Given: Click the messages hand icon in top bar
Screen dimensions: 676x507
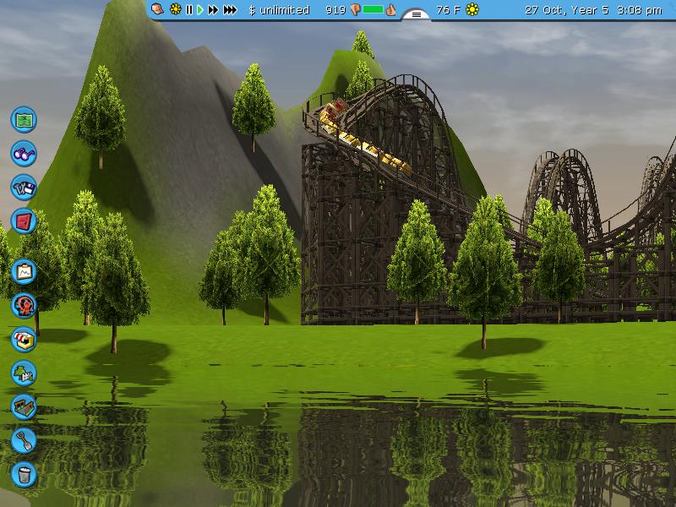Looking at the screenshot, I should pos(157,9).
